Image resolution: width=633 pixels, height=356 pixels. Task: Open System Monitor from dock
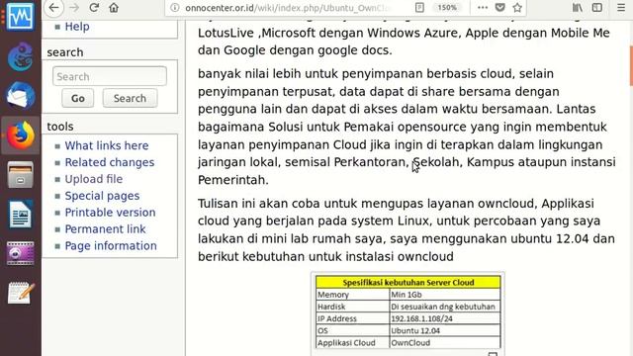pyautogui.click(x=20, y=17)
